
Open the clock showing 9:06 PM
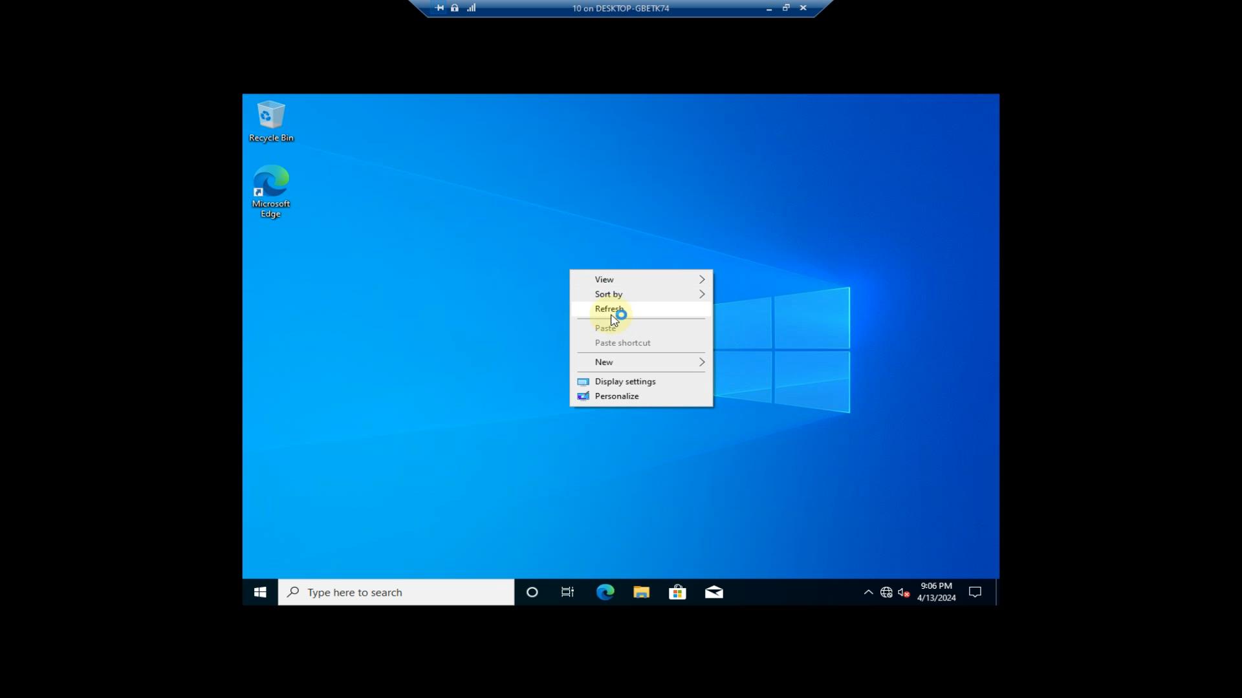936,592
